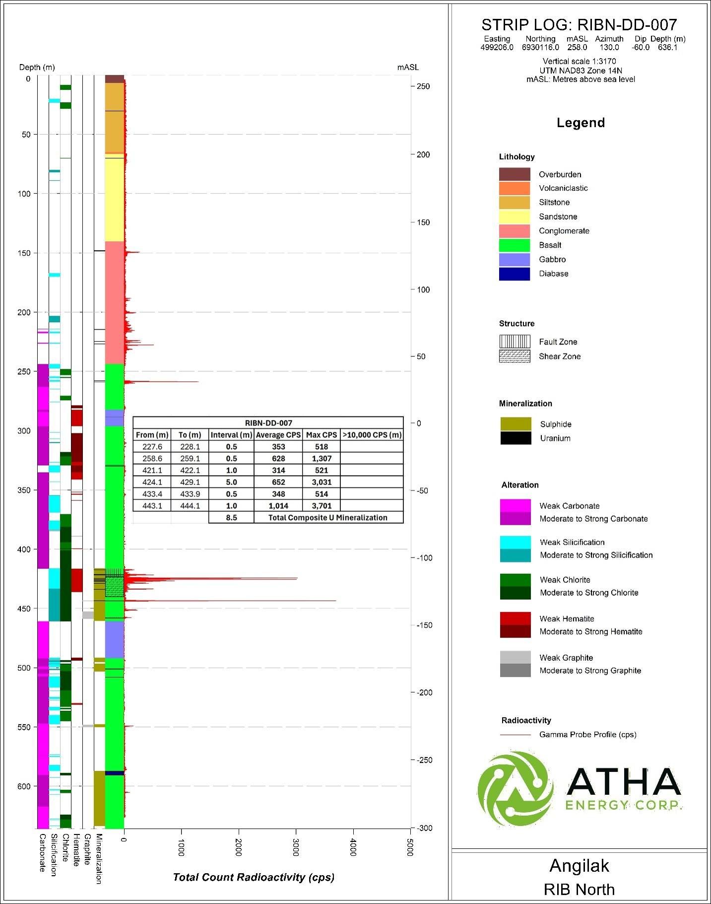The height and width of the screenshot is (904, 711).
Task: Click the ATHA Energy Corp logo icon
Action: (x=516, y=789)
